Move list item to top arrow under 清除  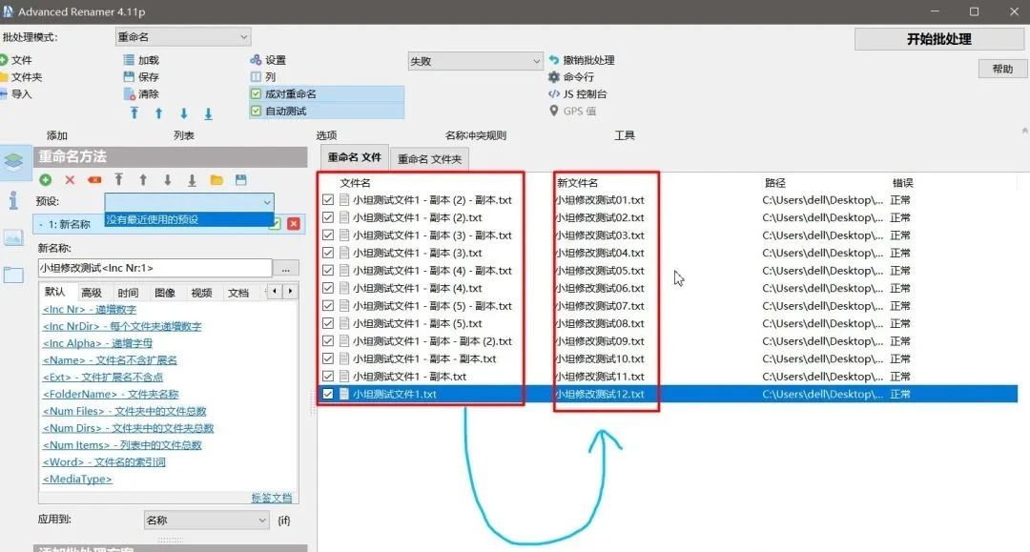pos(134,112)
